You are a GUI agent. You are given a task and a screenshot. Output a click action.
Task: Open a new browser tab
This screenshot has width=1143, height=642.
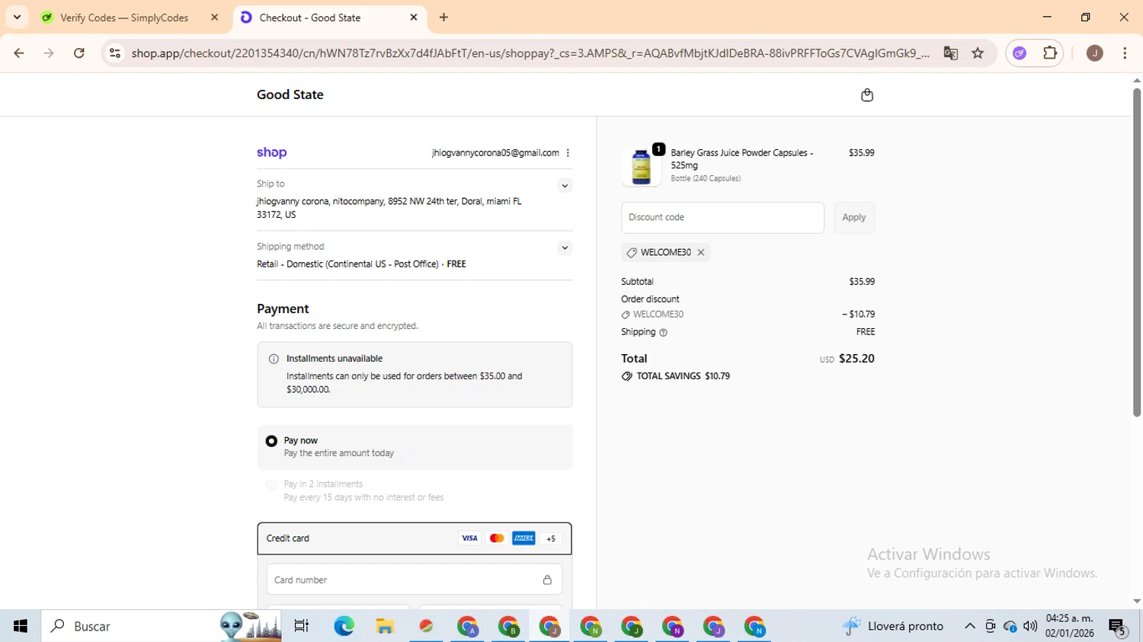tap(443, 18)
